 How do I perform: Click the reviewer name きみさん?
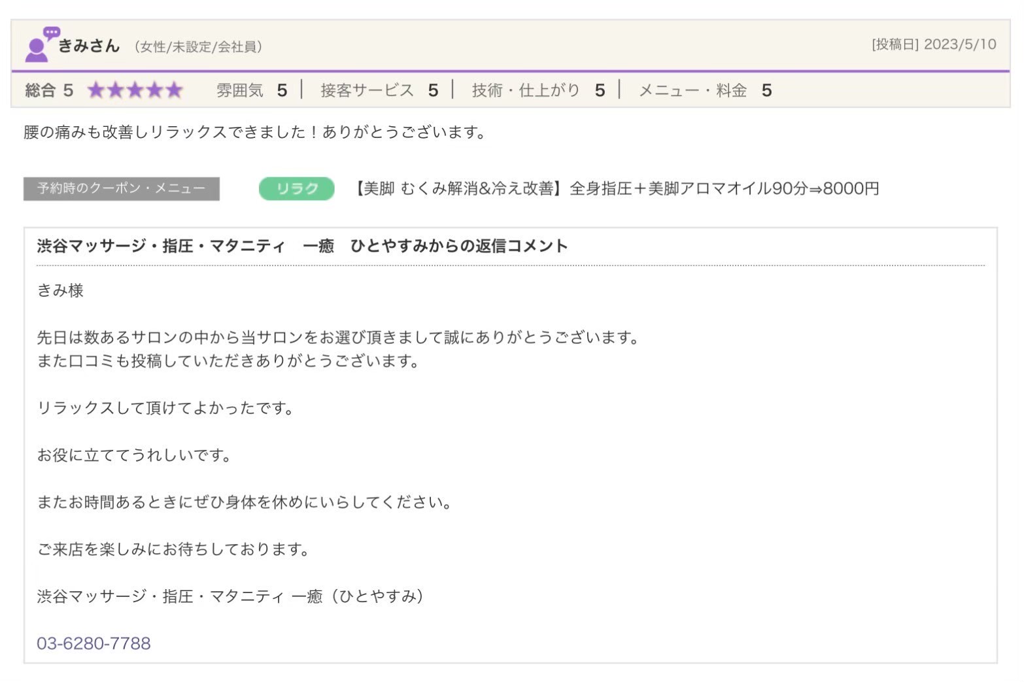90,46
